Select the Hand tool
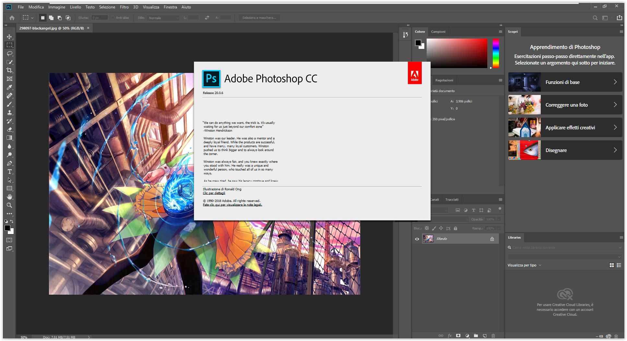The width and height of the screenshot is (627, 341). (9, 197)
